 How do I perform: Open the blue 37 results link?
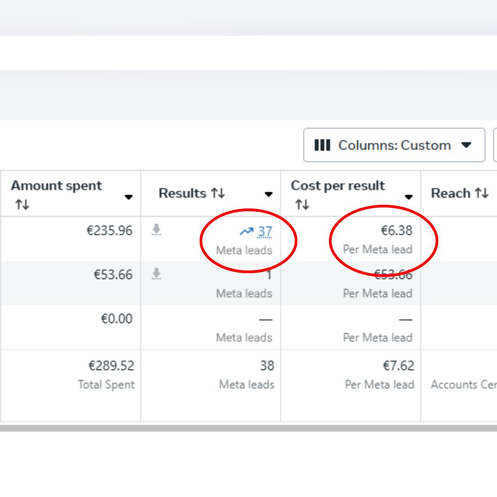pos(265,231)
